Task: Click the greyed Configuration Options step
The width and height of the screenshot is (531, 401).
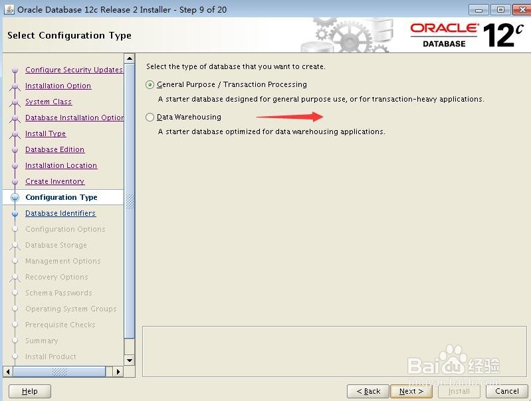Action: 65,229
